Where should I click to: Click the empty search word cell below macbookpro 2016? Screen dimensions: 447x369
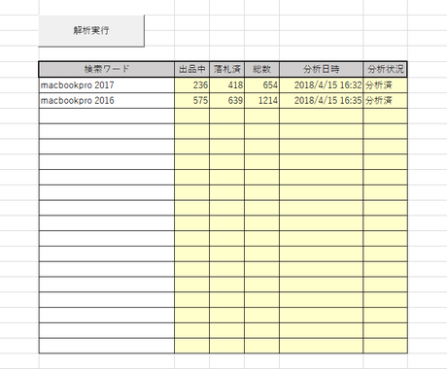click(x=107, y=117)
